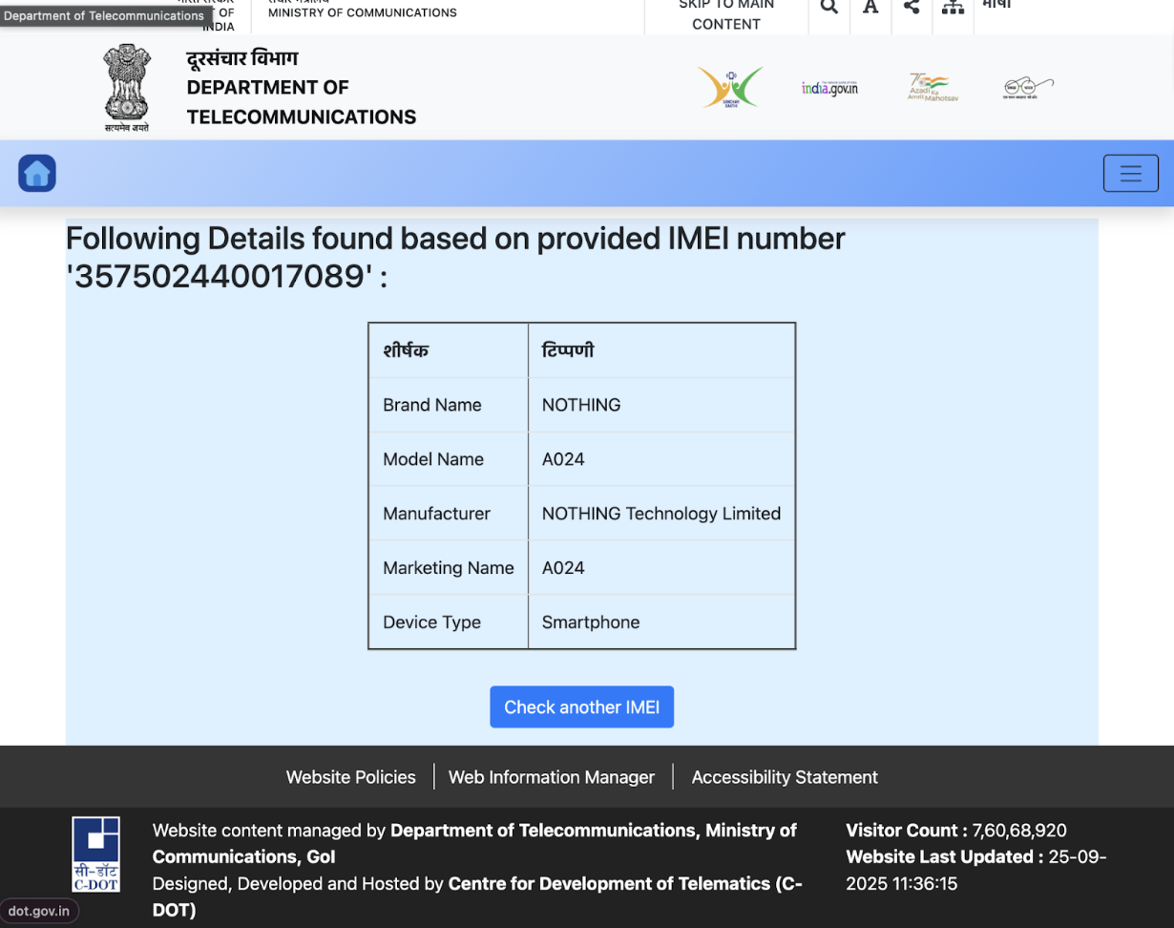The width and height of the screenshot is (1174, 928).
Task: Click the font size 'A' icon
Action: [870, 6]
